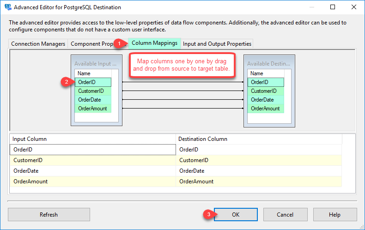365x230 pixels.
Task: Select OrderAmount in Available Input list
Action: [93, 109]
